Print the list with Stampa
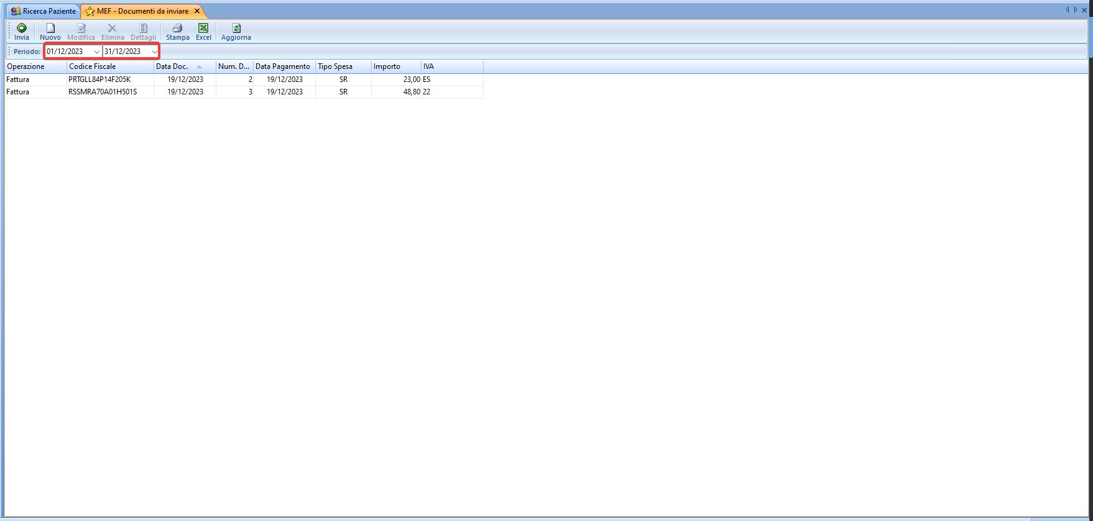1093x521 pixels. [x=177, y=32]
